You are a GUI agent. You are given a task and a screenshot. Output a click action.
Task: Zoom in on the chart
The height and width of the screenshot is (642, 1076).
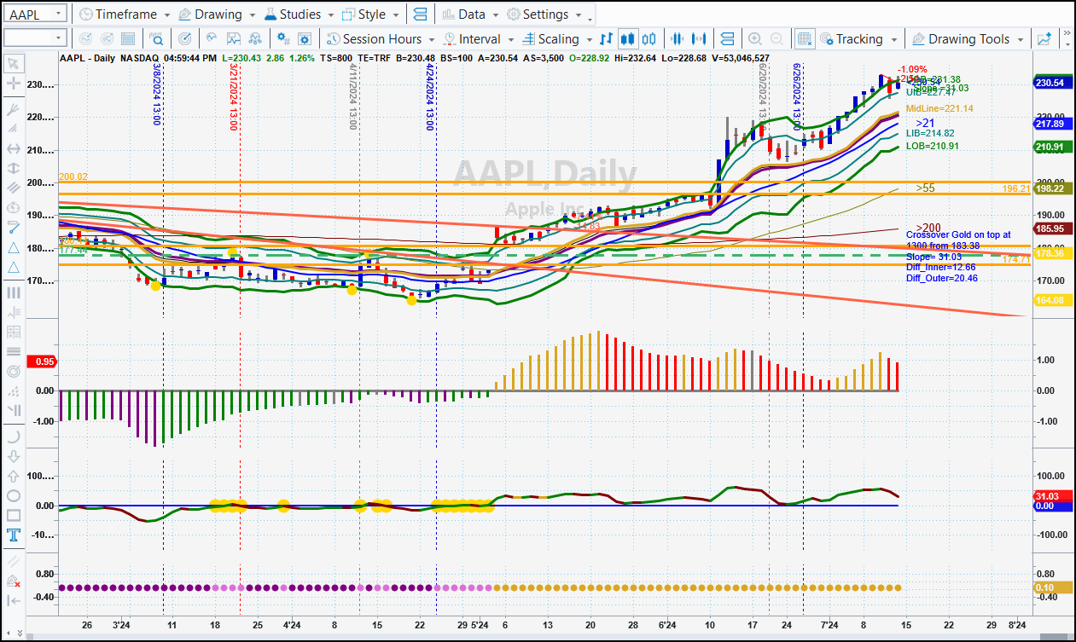pyautogui.click(x=754, y=39)
